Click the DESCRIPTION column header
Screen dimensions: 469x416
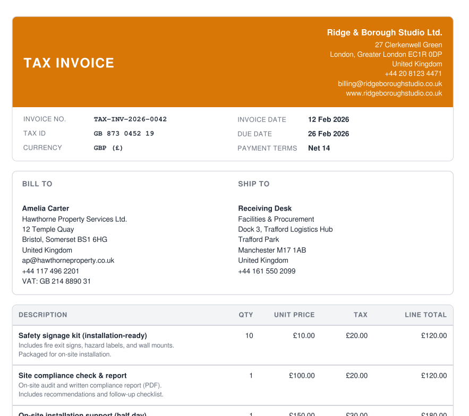pyautogui.click(x=43, y=315)
